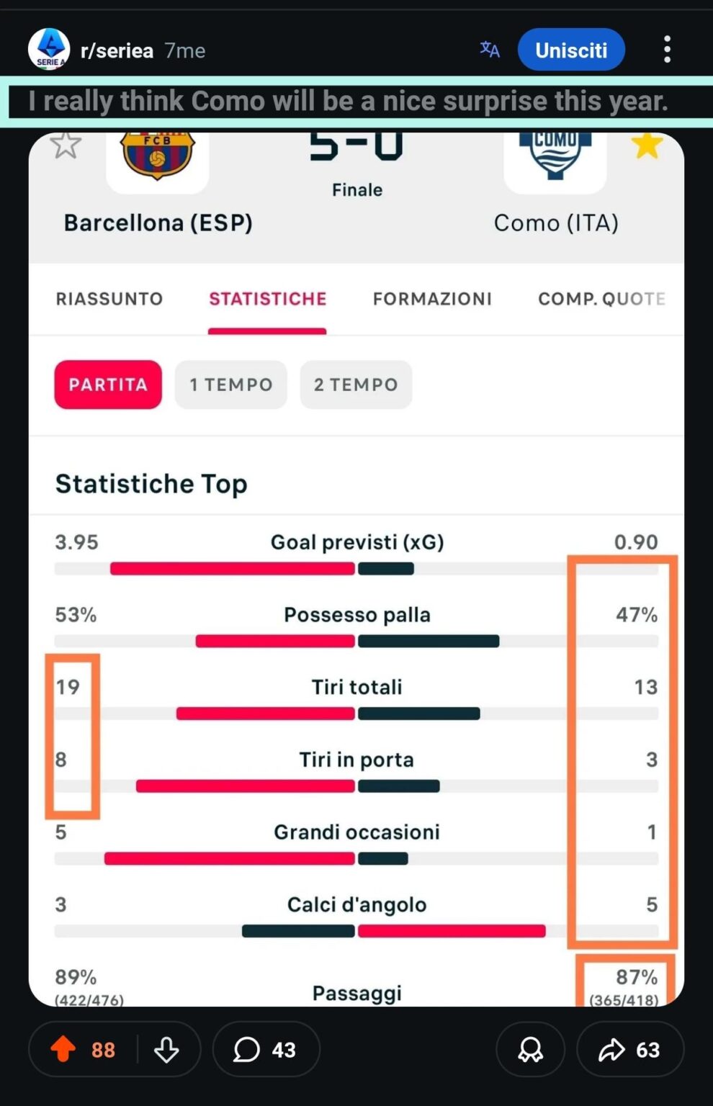Image resolution: width=713 pixels, height=1106 pixels.
Task: Open the r/seriea subreddit icon
Action: pyautogui.click(x=49, y=48)
